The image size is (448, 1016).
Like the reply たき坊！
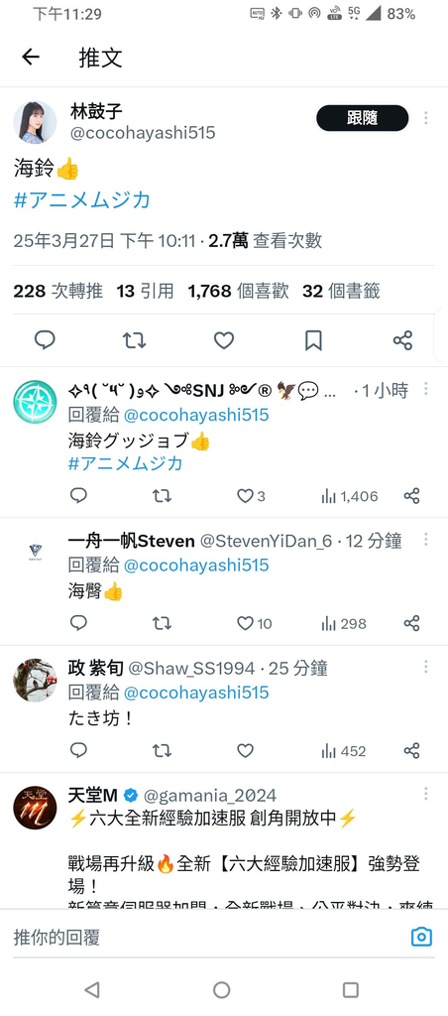coord(245,751)
